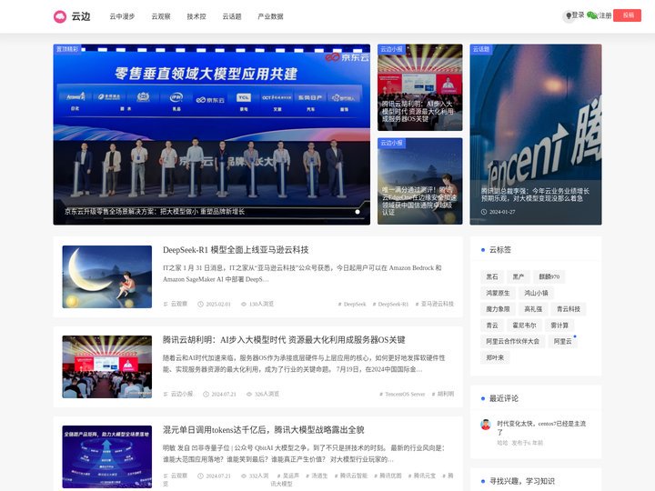The image size is (655, 491).
Task: Open the 技术控 nav menu
Action: (196, 16)
